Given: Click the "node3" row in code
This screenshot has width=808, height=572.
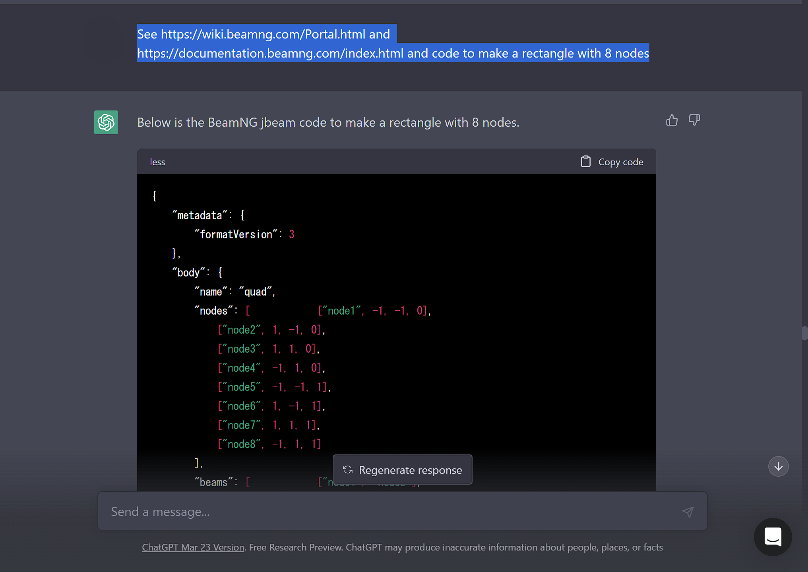Looking at the screenshot, I should point(269,349).
